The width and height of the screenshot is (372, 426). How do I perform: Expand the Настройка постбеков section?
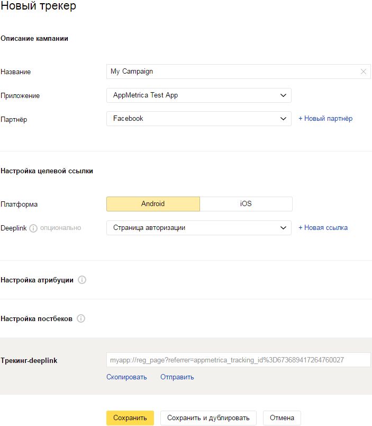click(x=36, y=318)
